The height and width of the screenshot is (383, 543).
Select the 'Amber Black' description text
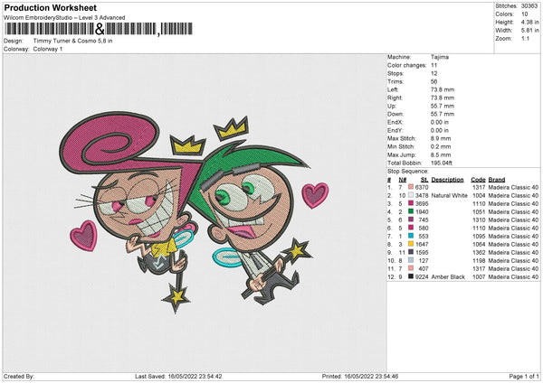point(448,276)
